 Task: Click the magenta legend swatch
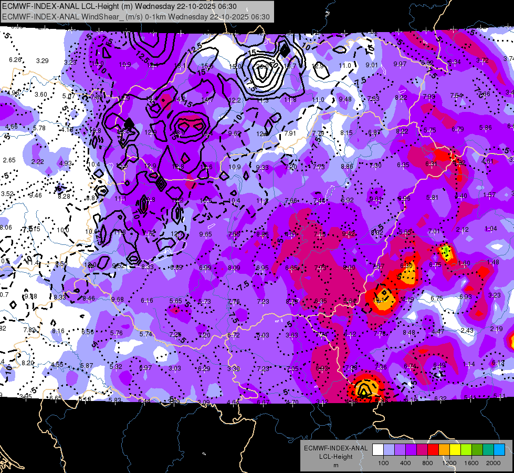(x=422, y=450)
